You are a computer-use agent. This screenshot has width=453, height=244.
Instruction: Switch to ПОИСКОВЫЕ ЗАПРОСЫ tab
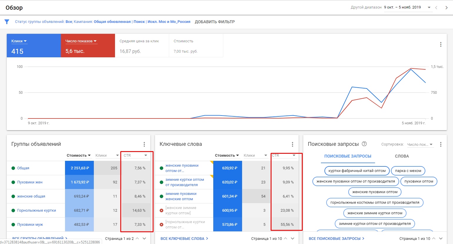click(x=348, y=156)
